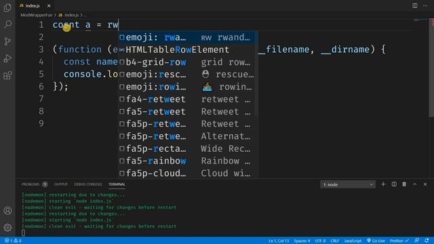Create a new terminal with plus icon

pyautogui.click(x=383, y=184)
